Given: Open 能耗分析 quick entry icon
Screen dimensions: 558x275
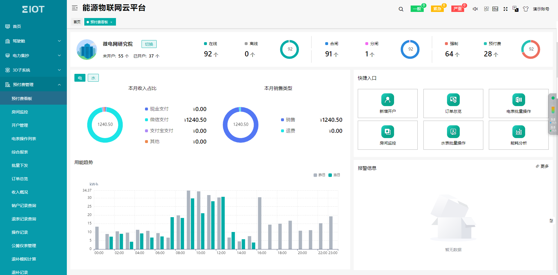Looking at the screenshot, I should pos(518,132).
